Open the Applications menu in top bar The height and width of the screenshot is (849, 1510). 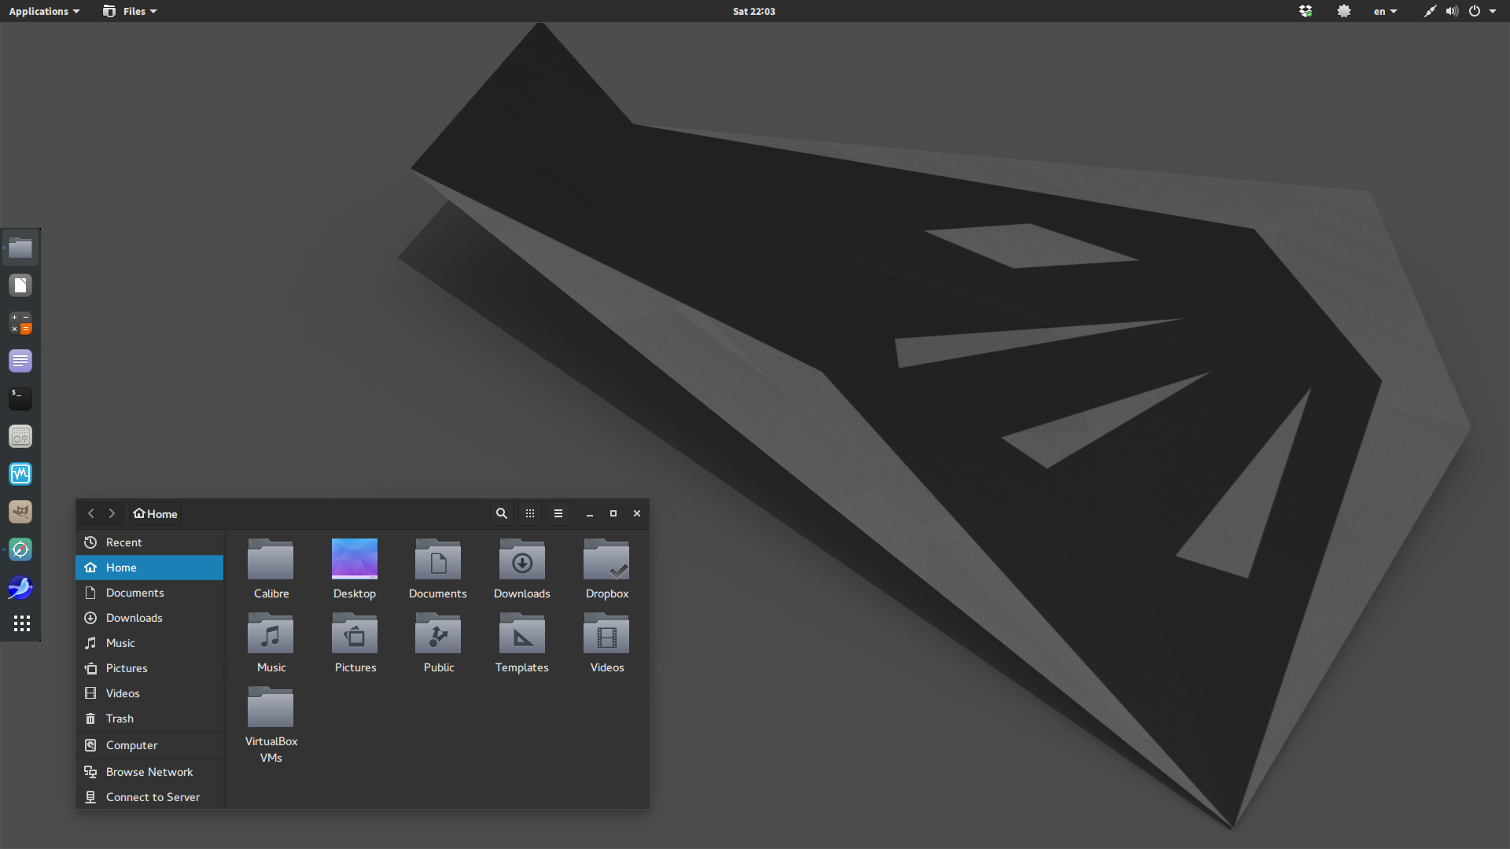point(44,11)
